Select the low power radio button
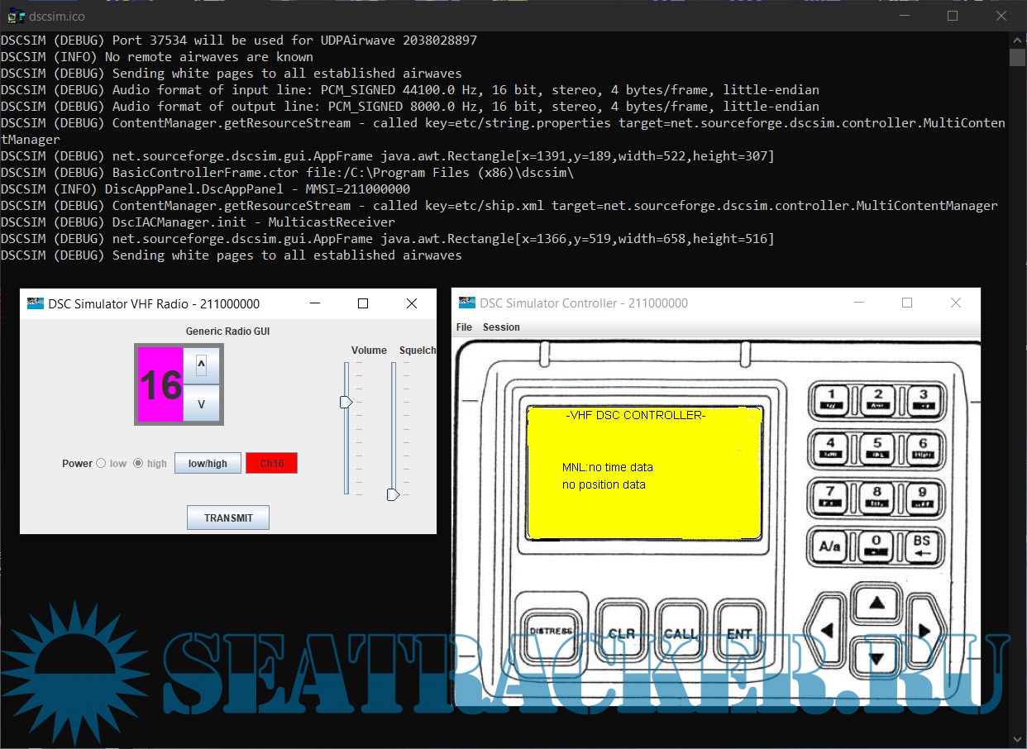Screen dimensions: 1027x749 tap(101, 464)
